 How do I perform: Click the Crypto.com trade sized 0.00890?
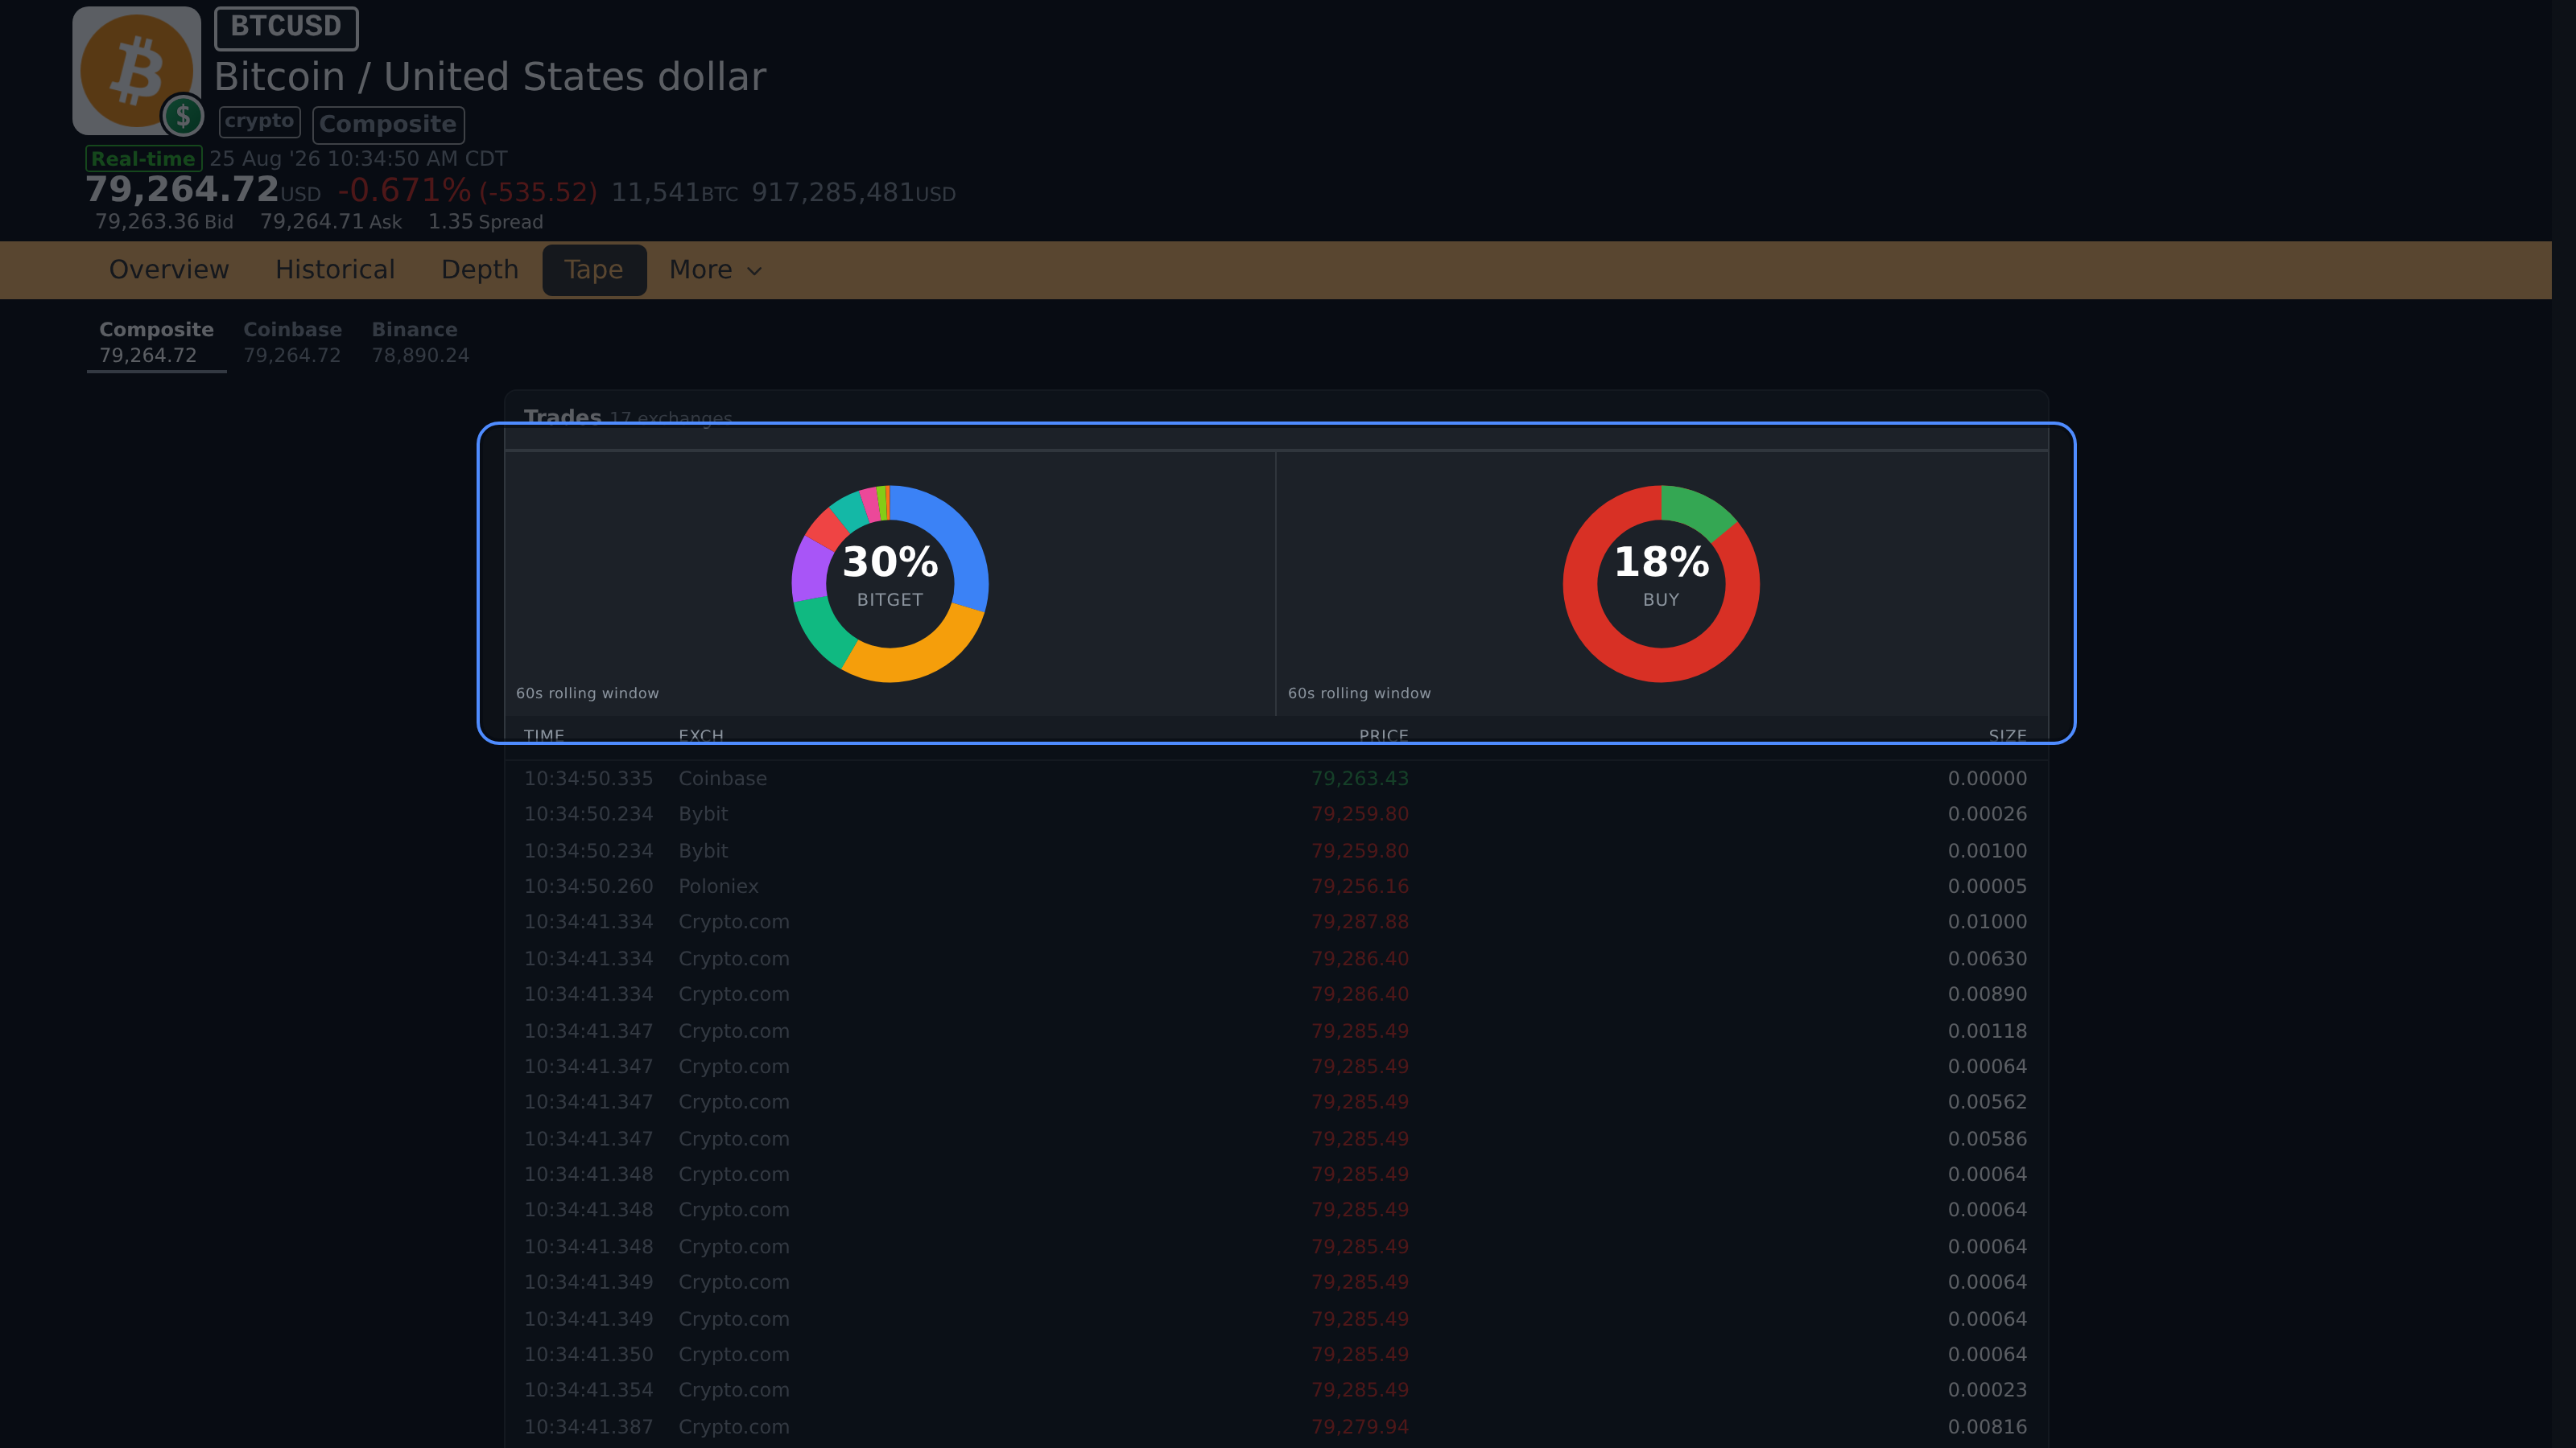(1276, 994)
